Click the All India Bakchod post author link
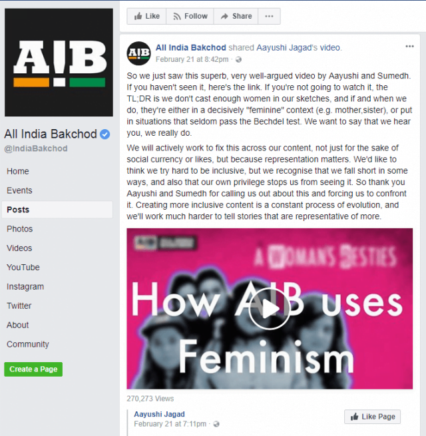Screen dimensions: 426x436 coord(191,47)
